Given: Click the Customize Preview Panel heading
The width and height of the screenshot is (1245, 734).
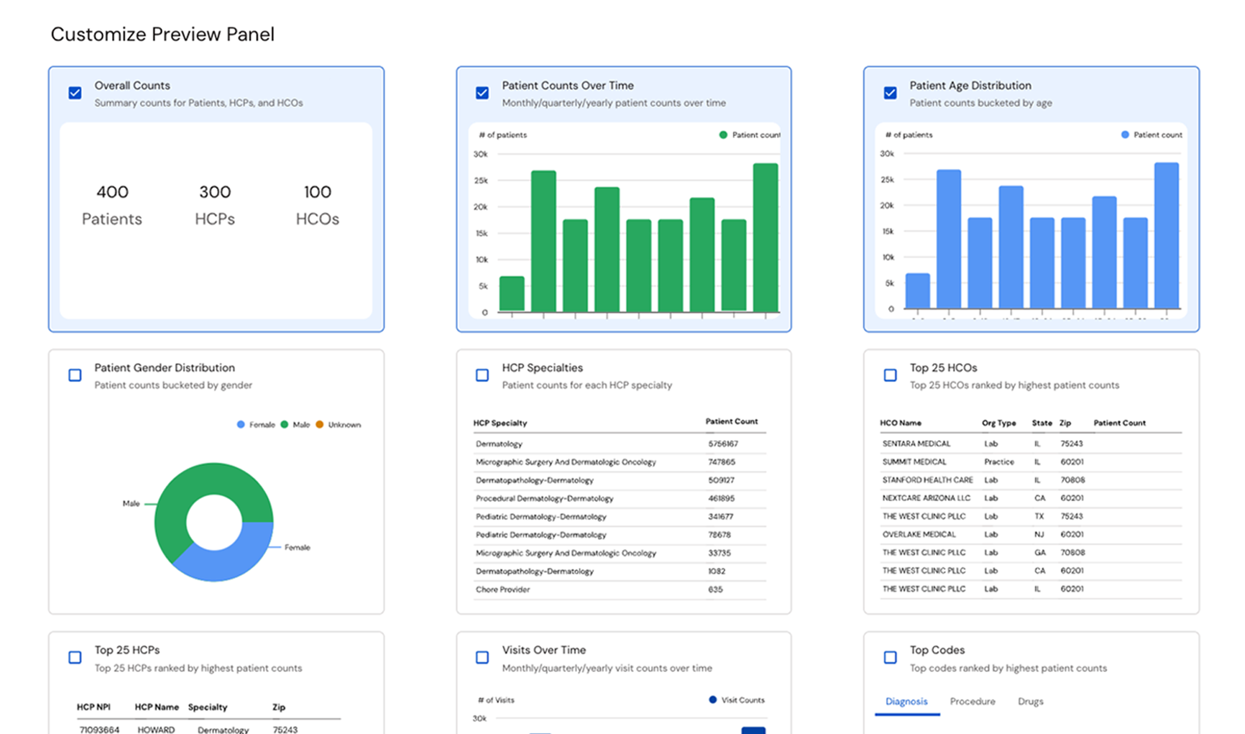Looking at the screenshot, I should (x=162, y=34).
